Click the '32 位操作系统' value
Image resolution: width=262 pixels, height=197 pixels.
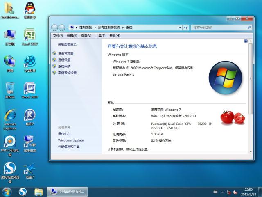[161, 140]
